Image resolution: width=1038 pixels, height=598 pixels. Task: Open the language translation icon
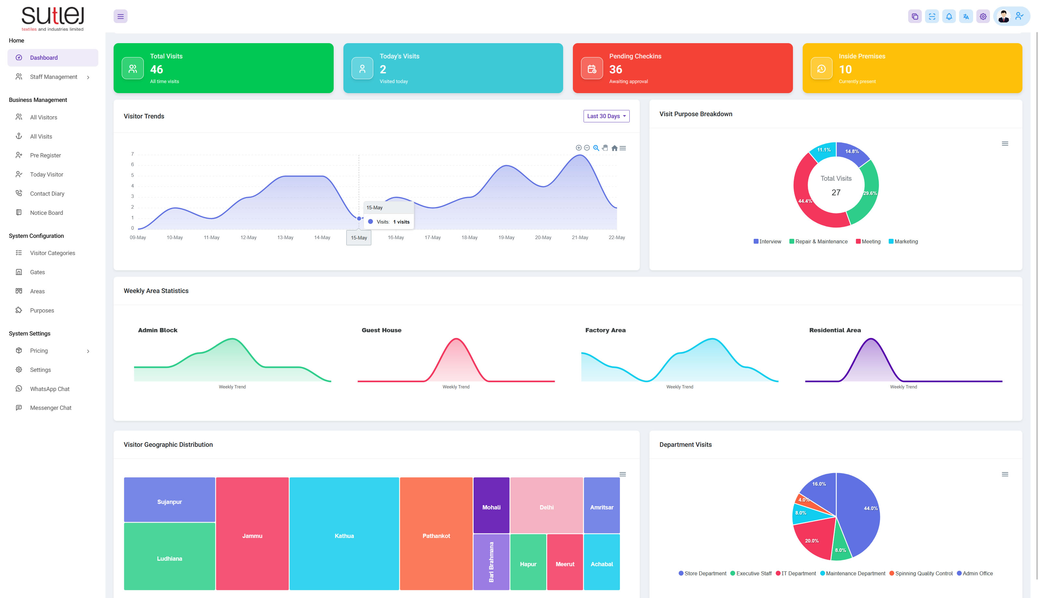(966, 17)
